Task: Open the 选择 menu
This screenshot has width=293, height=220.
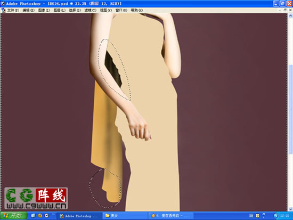Action: click(75, 10)
